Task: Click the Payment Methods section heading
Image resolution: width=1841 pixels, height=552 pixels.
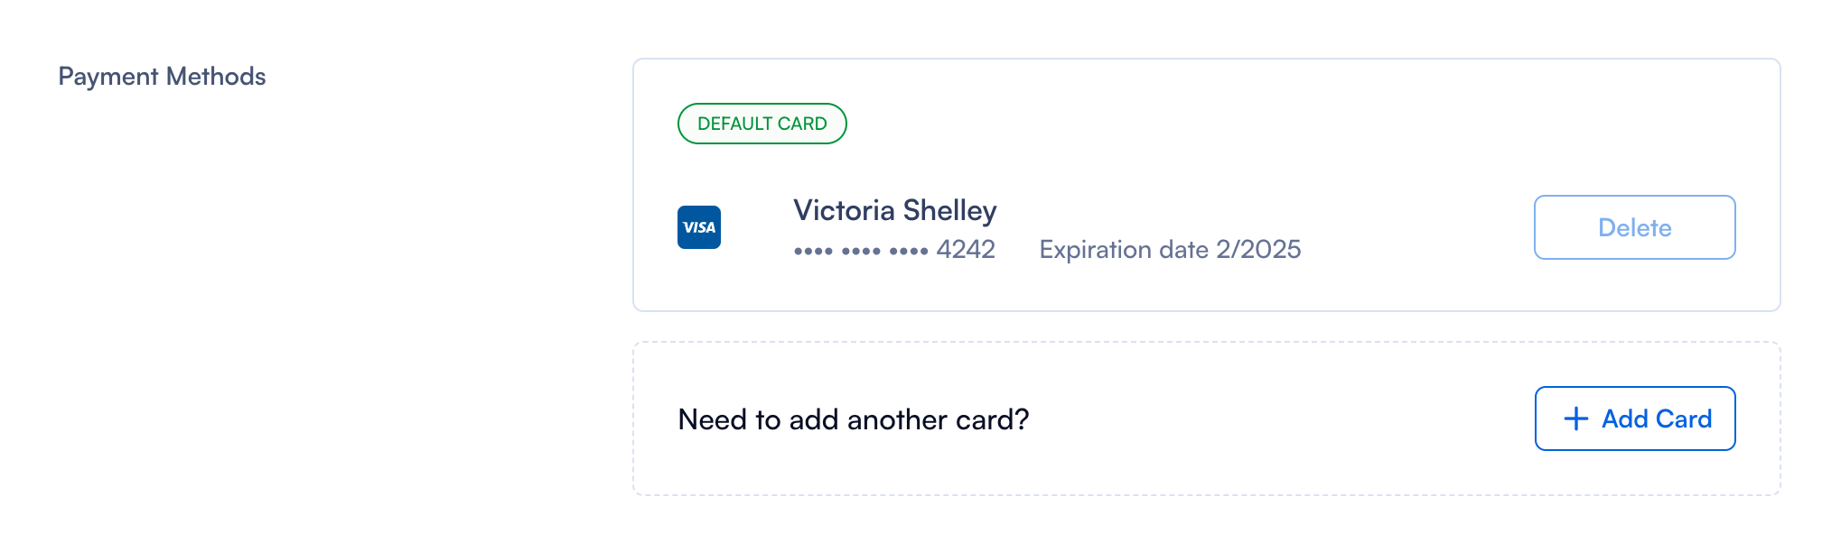Action: point(162,77)
